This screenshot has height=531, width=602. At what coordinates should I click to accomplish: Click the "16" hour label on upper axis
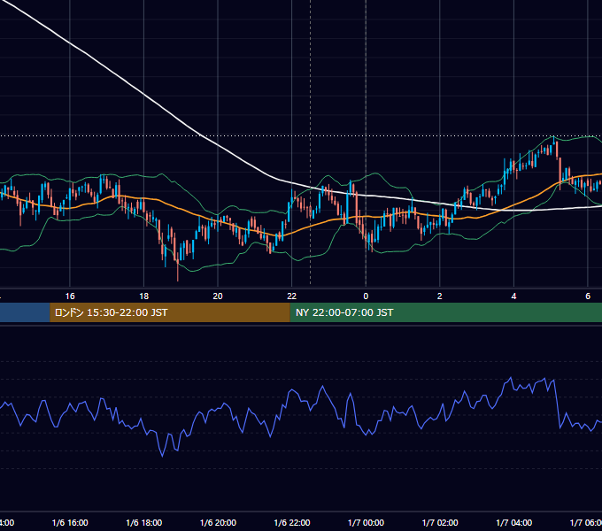pos(70,296)
